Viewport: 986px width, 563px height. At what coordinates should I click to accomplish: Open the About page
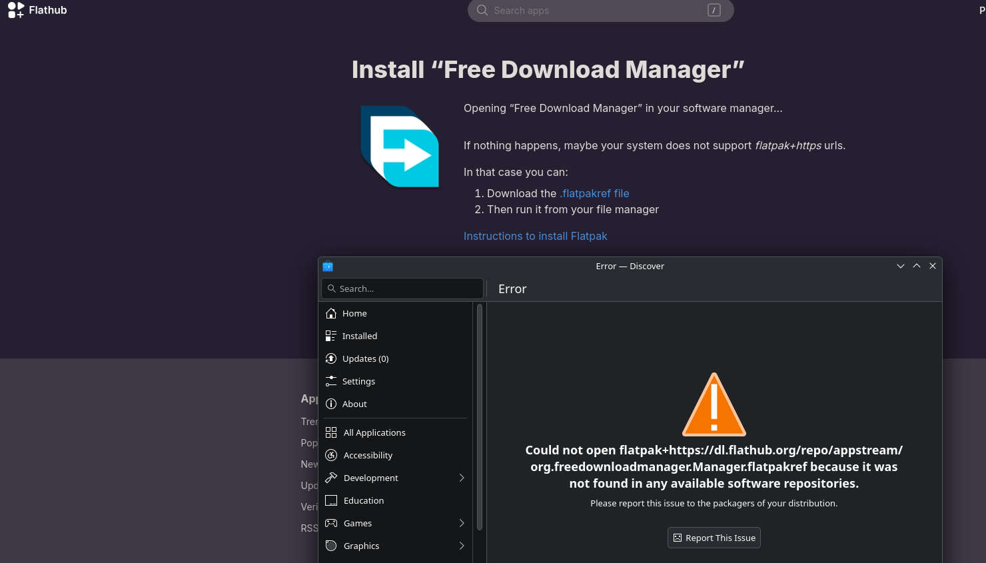pyautogui.click(x=354, y=404)
